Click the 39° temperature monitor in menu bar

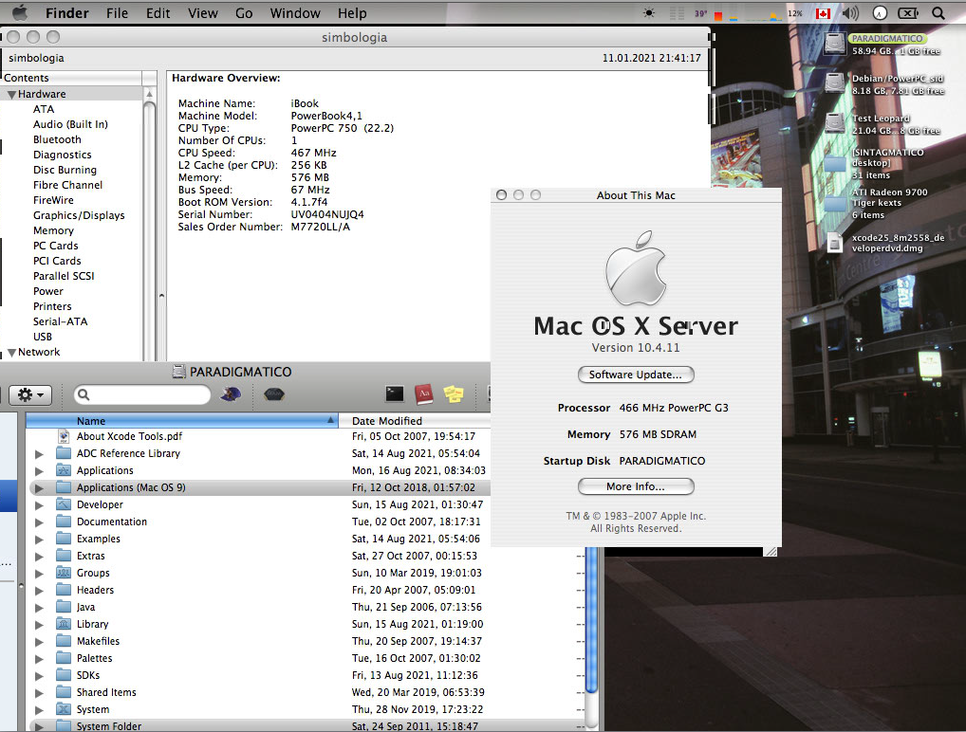[x=701, y=13]
